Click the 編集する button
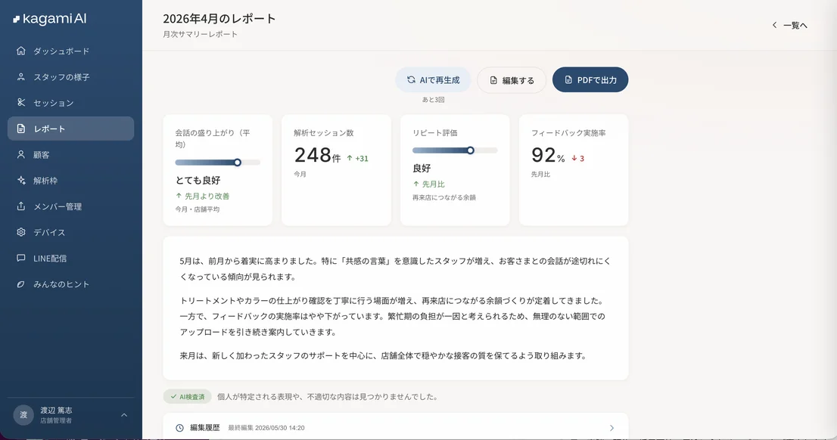 [x=512, y=80]
